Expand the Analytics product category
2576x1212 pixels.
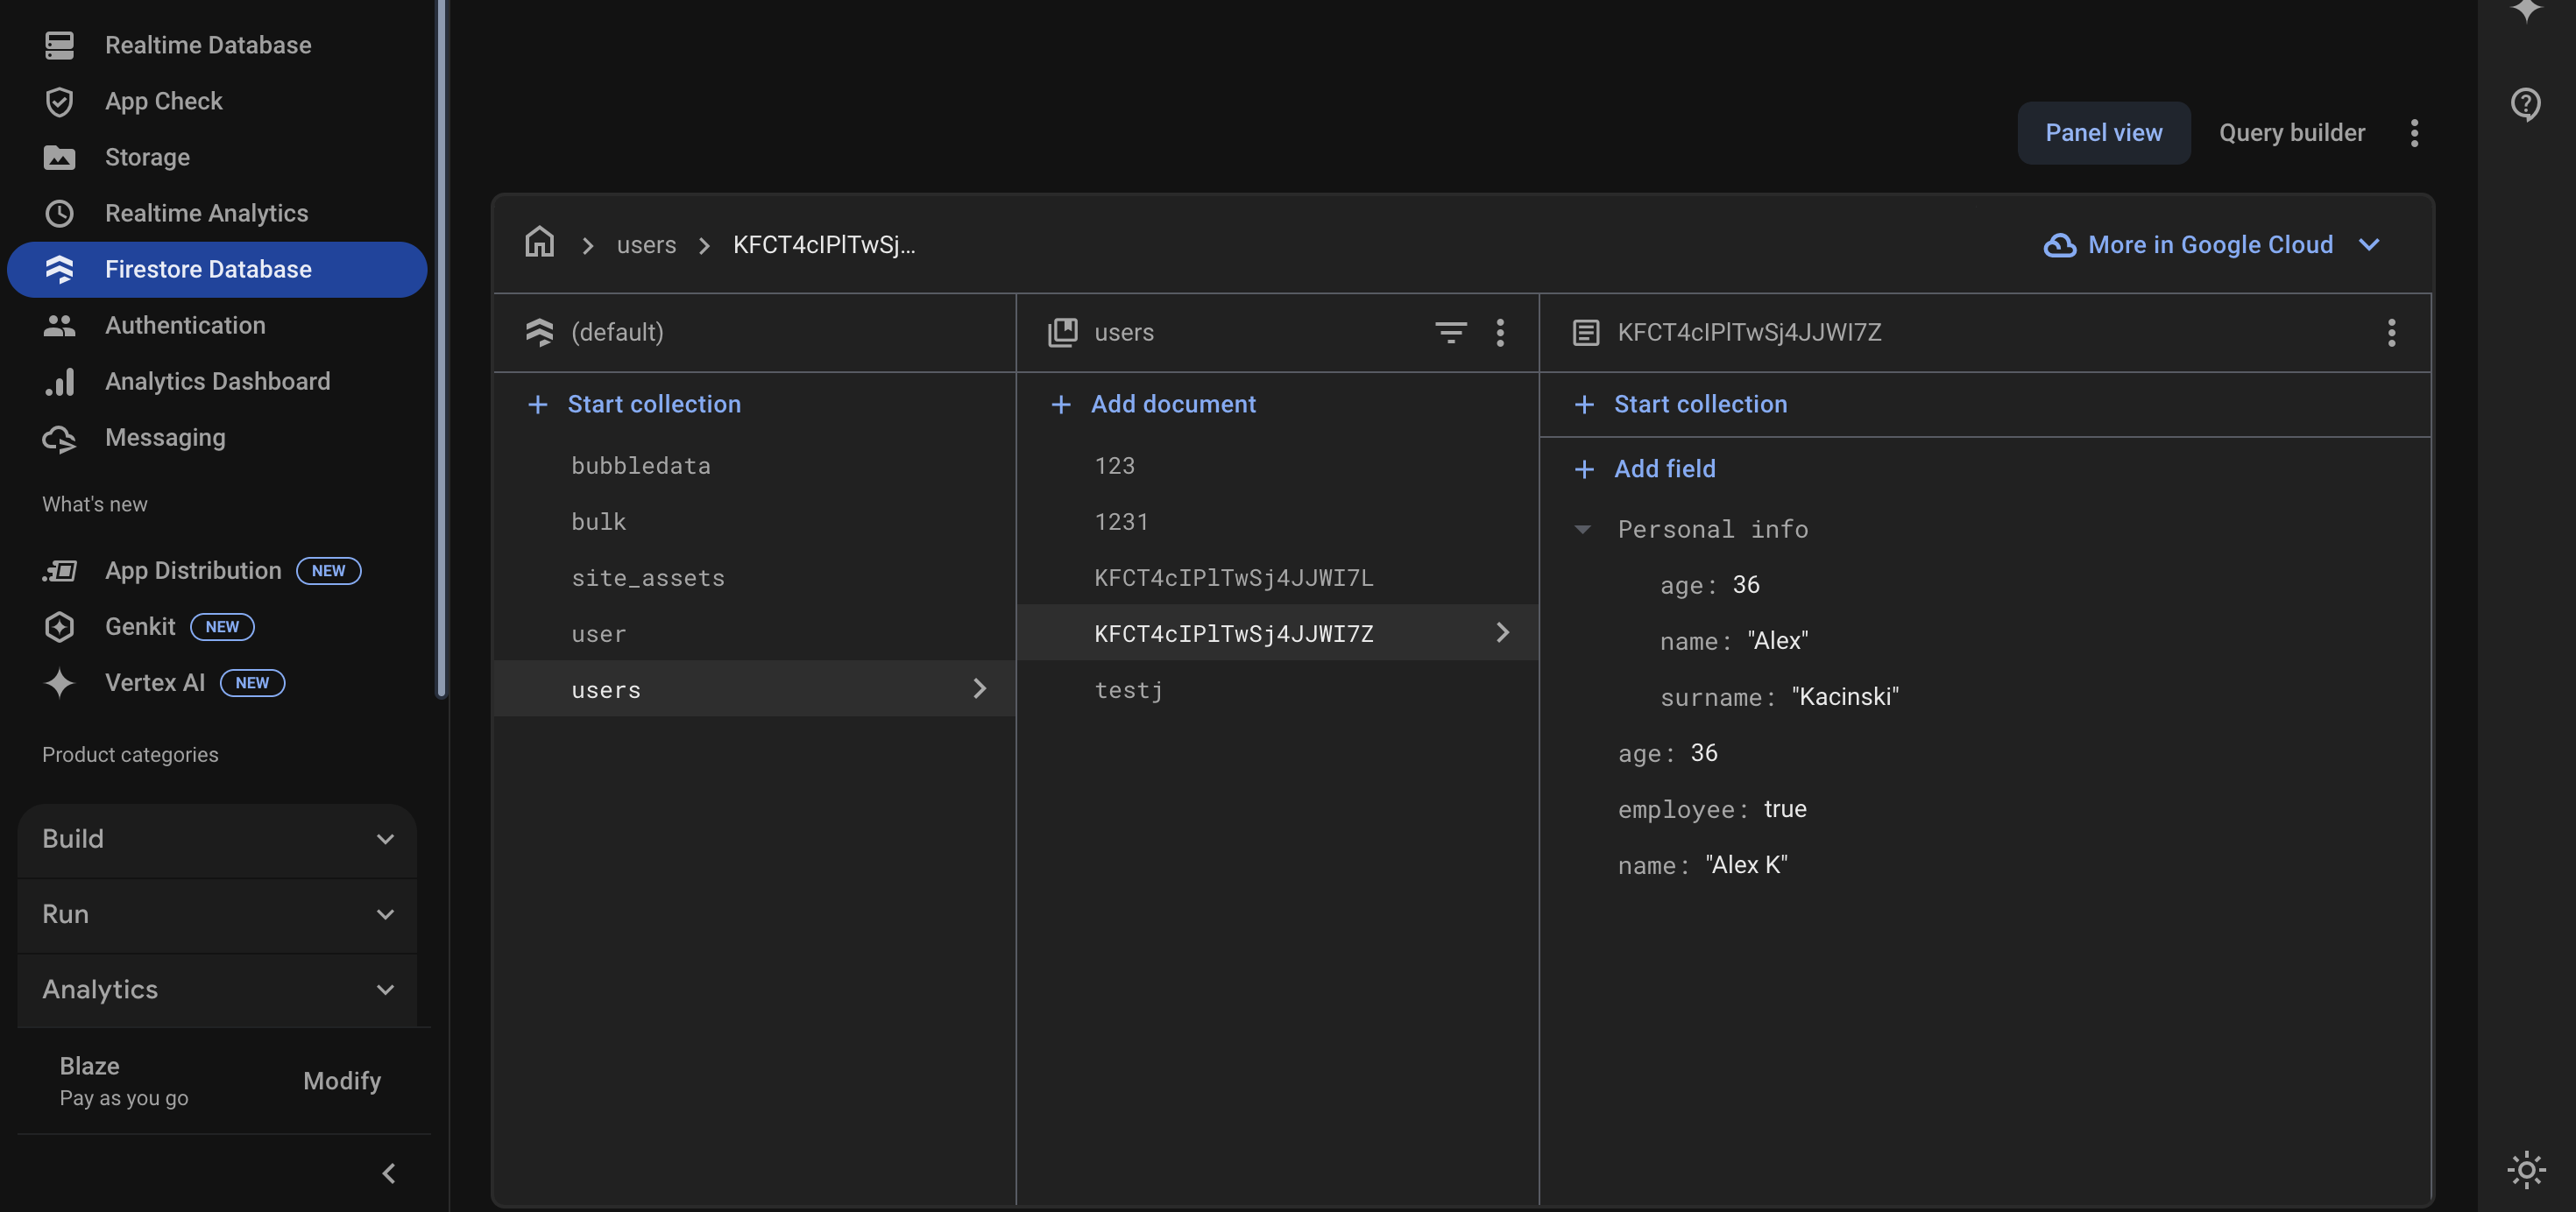point(217,990)
